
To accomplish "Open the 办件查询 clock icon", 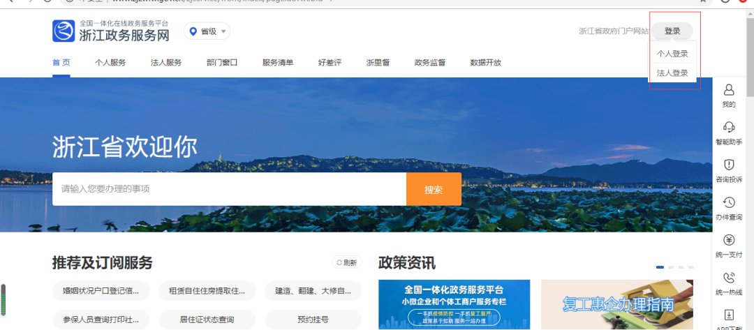I will [729, 202].
